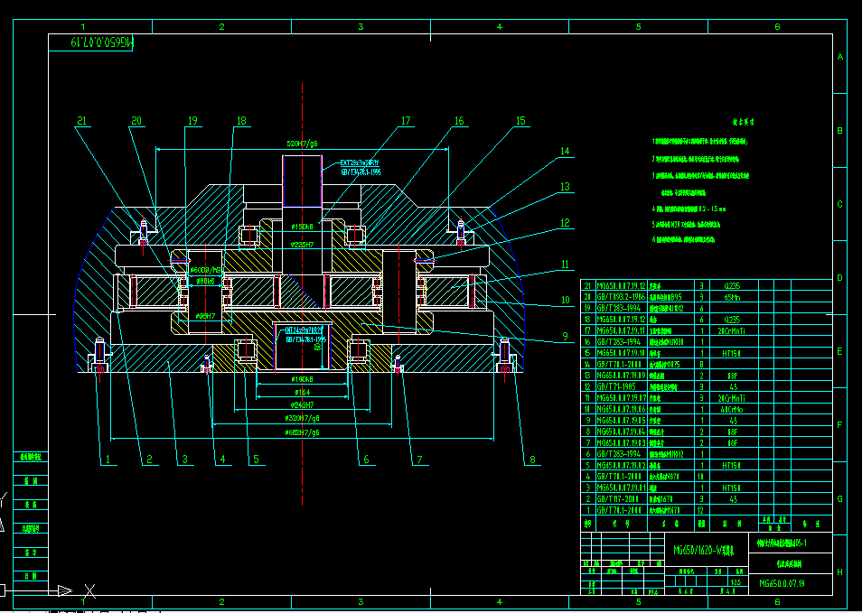Screen dimensions: 862x613
Task: Click callout number 11 right of the assembly
Action: click(x=565, y=265)
